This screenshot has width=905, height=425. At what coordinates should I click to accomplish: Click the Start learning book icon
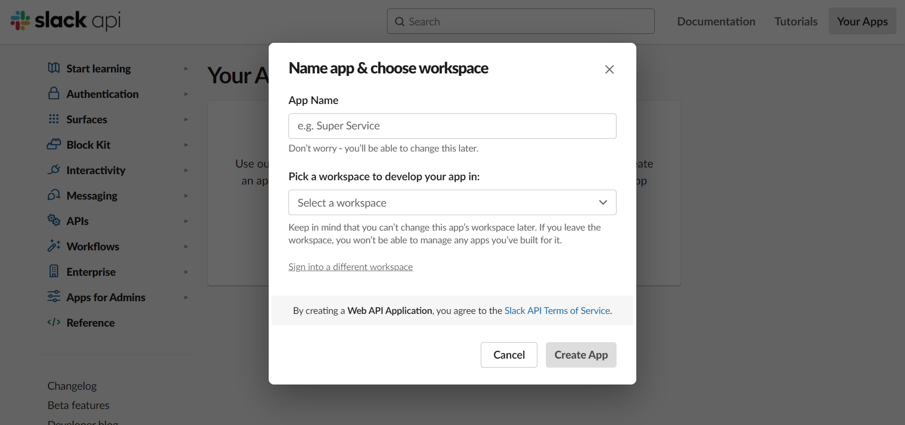(x=54, y=68)
